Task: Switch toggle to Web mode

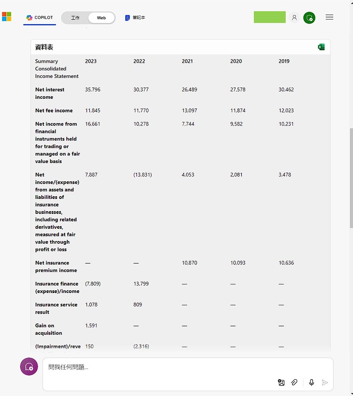Action: click(101, 18)
